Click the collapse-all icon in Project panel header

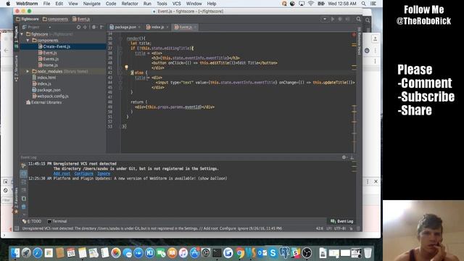[x=86, y=27]
